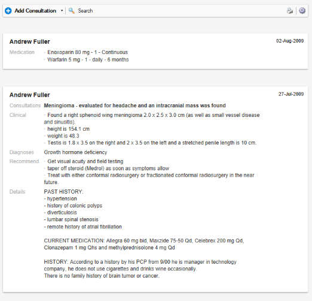312x301 pixels.
Task: Select the Enoxoparin 80 mg medication entry
Action: 87,52
